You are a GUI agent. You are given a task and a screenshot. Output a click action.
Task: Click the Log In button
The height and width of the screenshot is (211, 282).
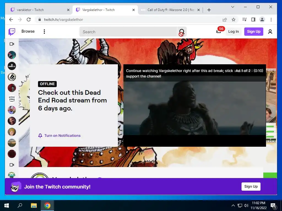click(x=233, y=31)
